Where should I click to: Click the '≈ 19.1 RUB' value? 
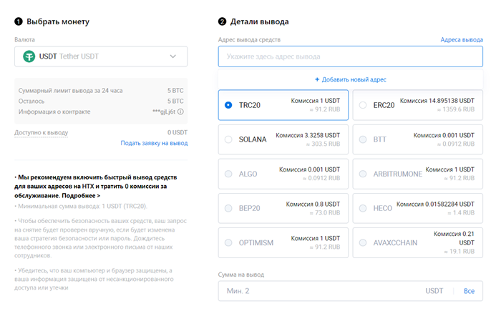pos(459,252)
